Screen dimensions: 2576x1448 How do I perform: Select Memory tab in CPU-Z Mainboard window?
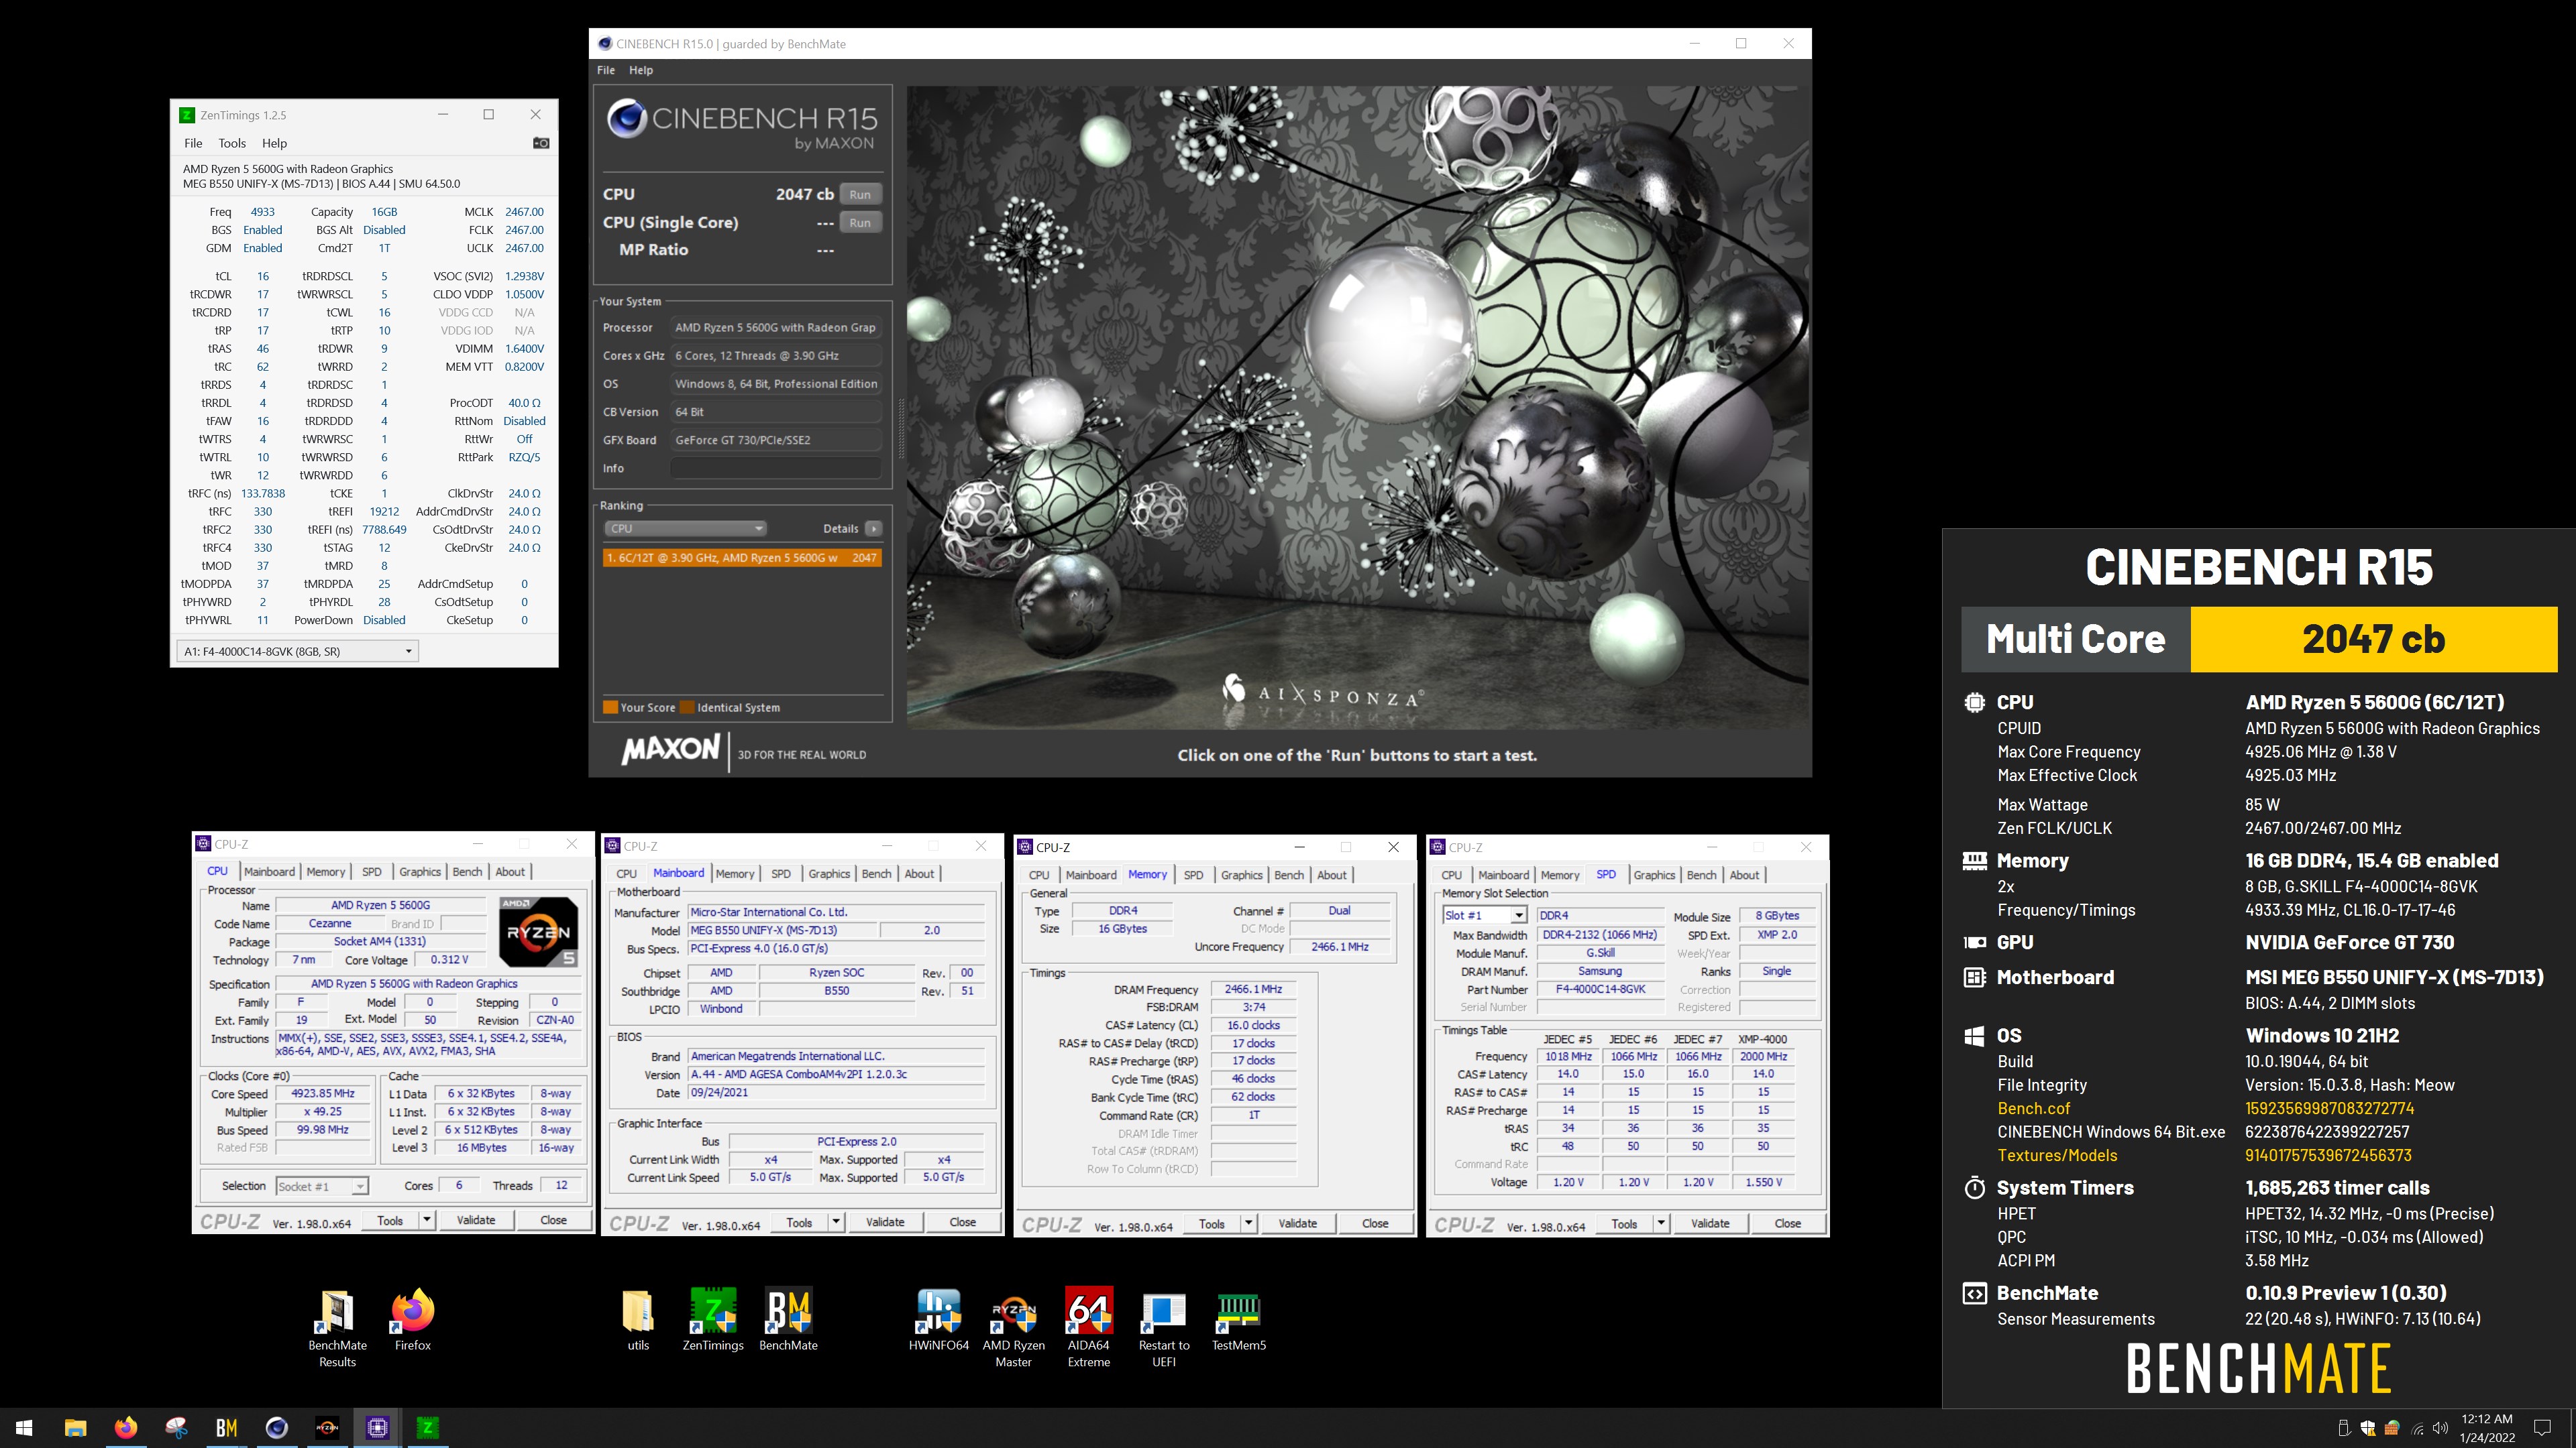coord(735,873)
